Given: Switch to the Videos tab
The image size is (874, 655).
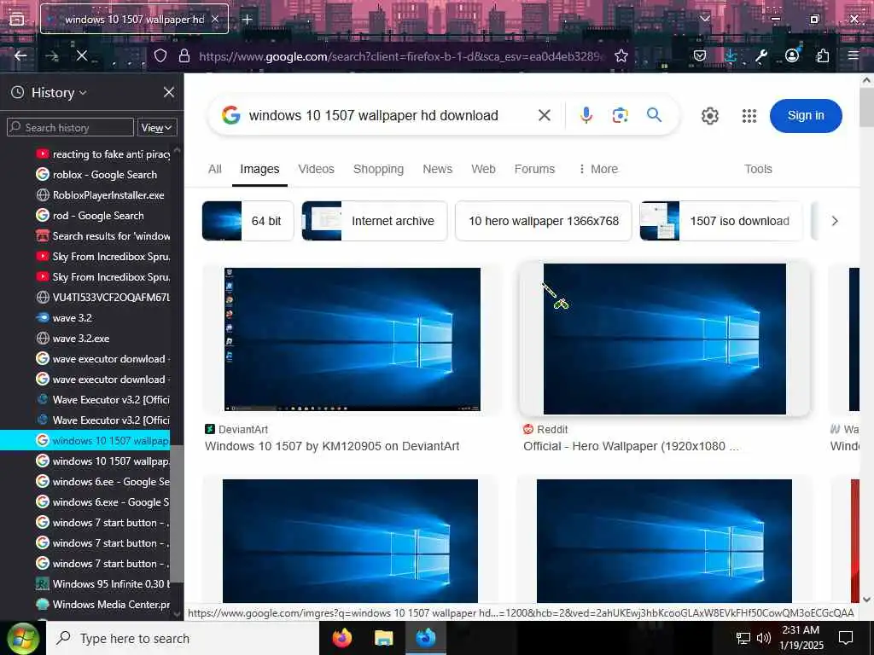Looking at the screenshot, I should coord(316,169).
